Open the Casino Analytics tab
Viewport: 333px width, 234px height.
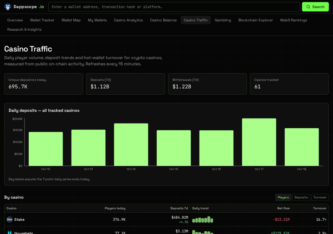128,20
